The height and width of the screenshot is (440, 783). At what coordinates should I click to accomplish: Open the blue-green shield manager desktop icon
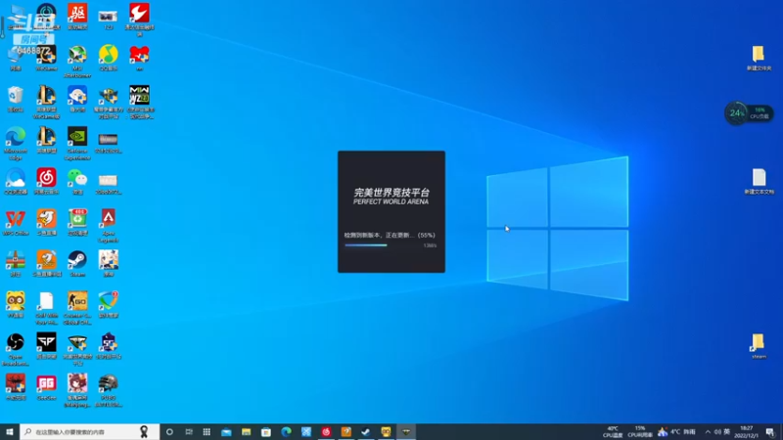109,304
